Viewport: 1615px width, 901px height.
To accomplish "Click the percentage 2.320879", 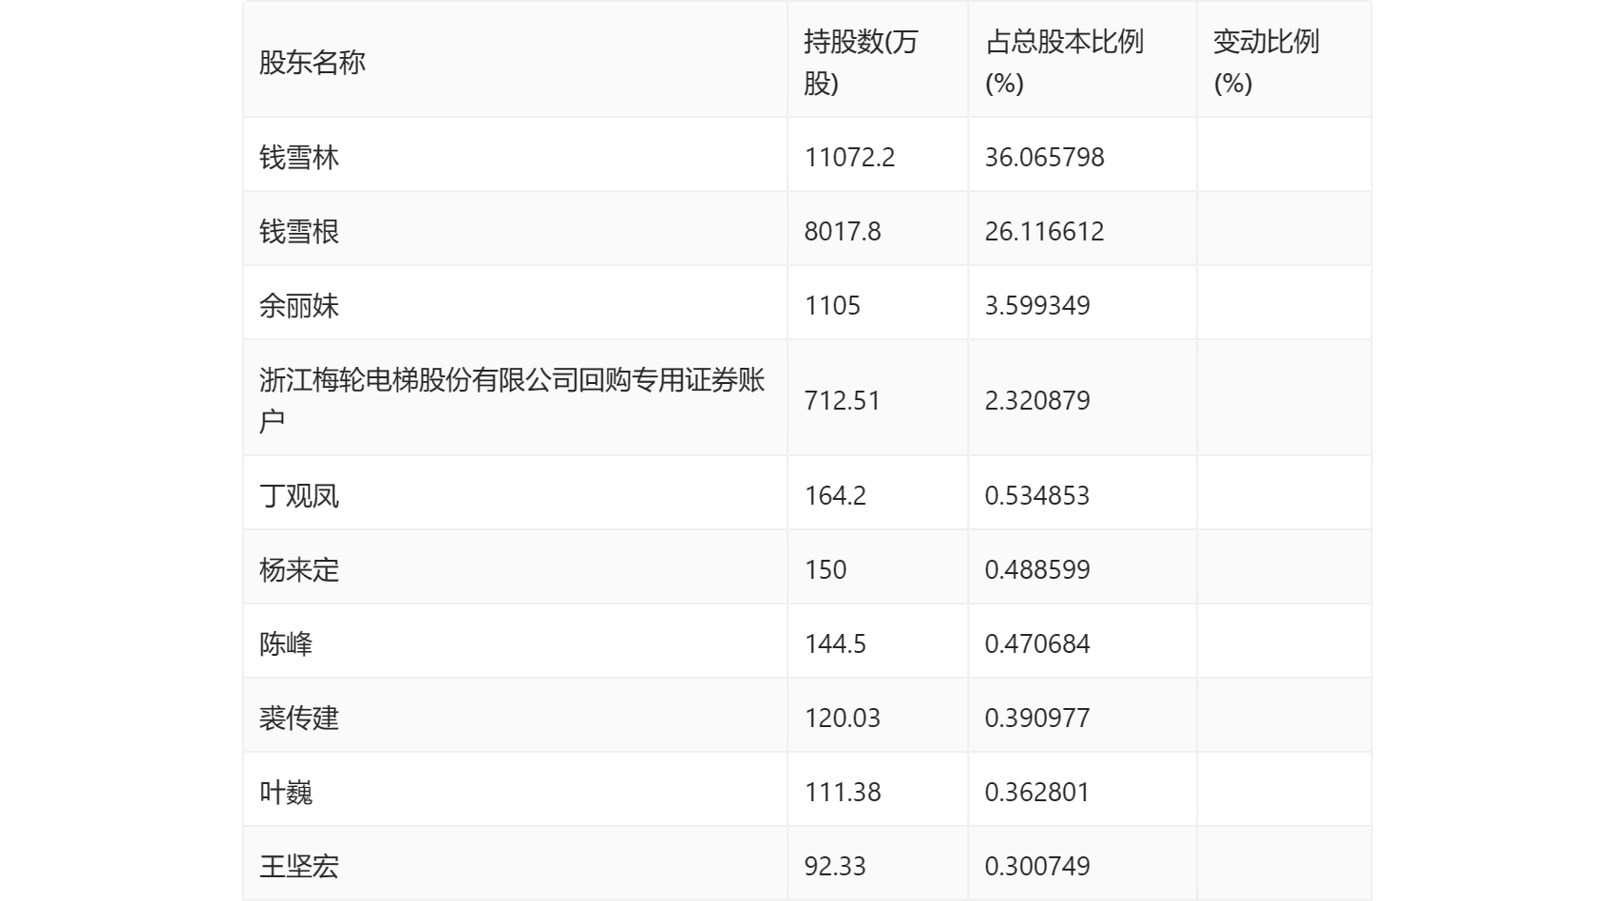I will tap(1037, 400).
